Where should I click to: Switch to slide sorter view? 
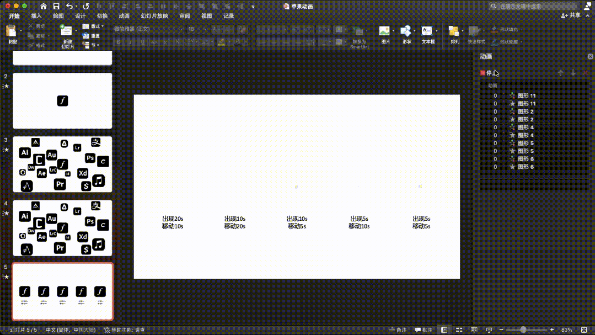tap(459, 330)
